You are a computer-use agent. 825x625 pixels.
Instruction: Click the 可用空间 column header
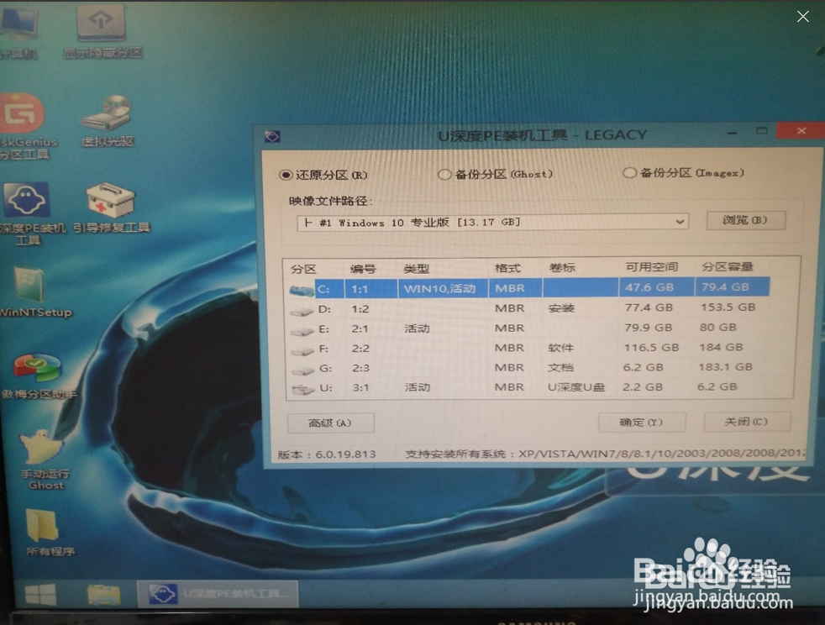pos(652,267)
